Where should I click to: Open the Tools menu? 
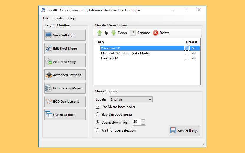click(58, 18)
